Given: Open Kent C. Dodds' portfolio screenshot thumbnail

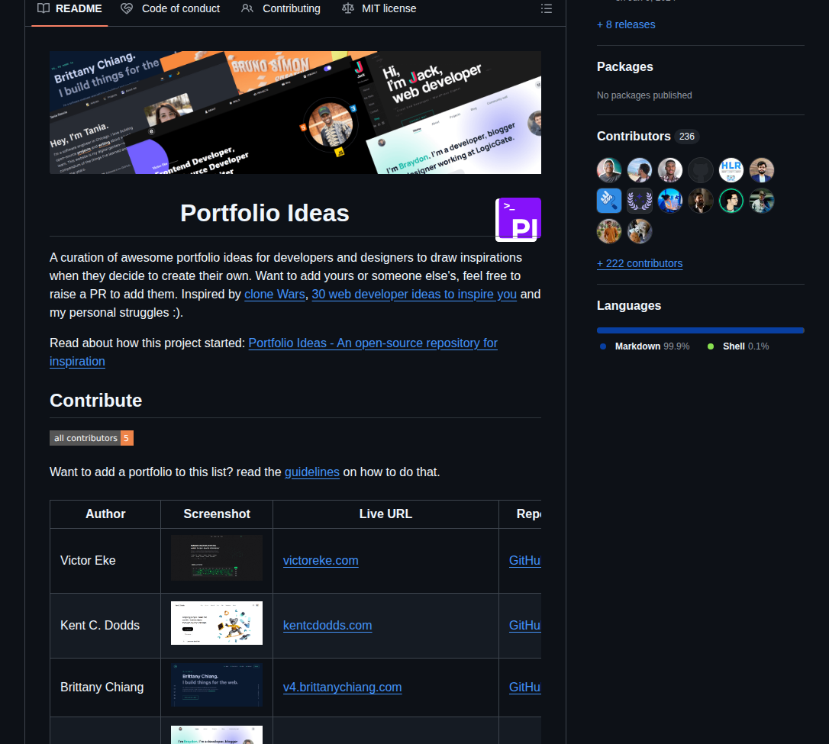Looking at the screenshot, I should click(x=217, y=623).
